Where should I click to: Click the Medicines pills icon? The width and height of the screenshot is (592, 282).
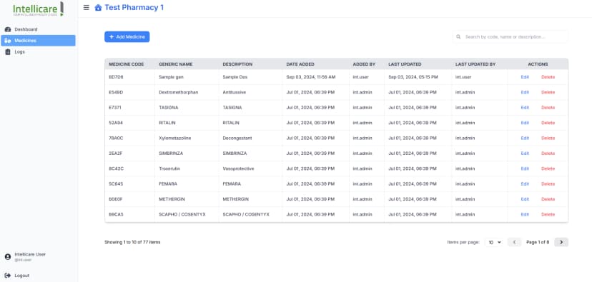(8, 41)
